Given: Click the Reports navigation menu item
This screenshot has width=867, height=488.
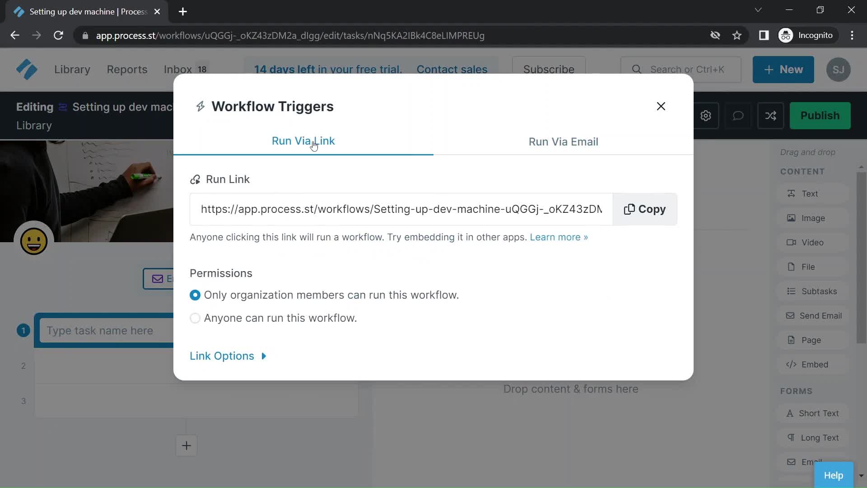Looking at the screenshot, I should pos(127,70).
